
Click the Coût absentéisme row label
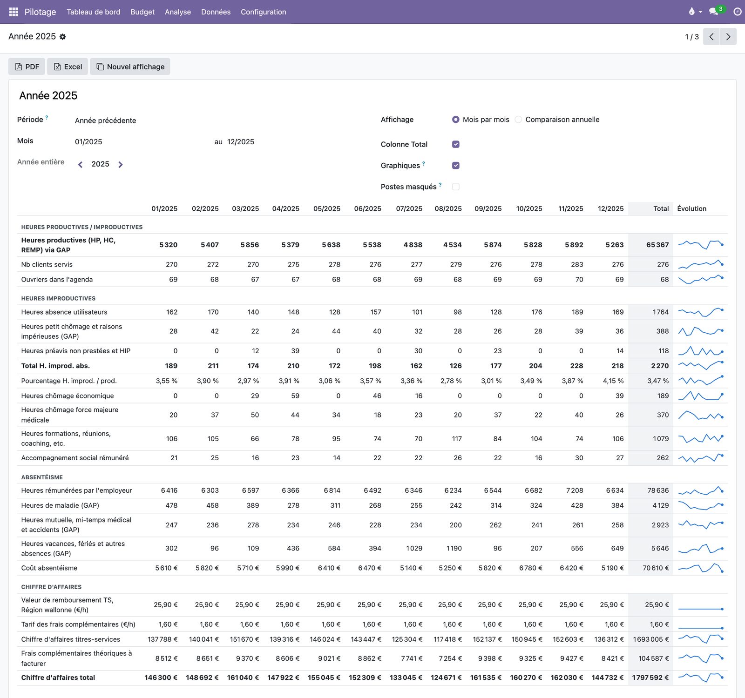point(49,568)
